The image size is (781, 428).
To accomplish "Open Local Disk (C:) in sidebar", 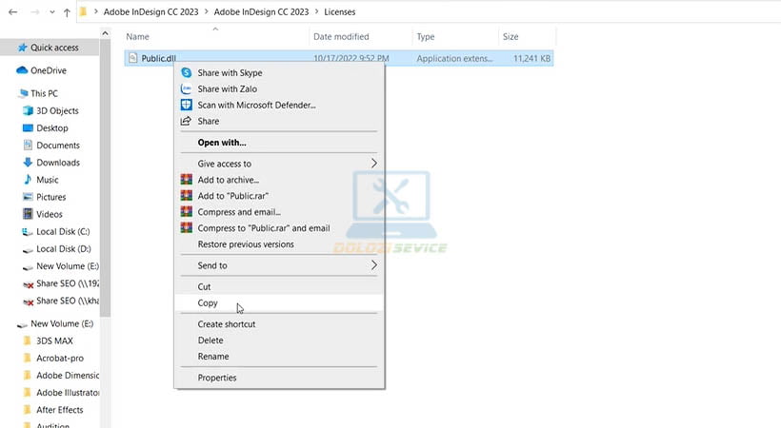I will pyautogui.click(x=63, y=232).
